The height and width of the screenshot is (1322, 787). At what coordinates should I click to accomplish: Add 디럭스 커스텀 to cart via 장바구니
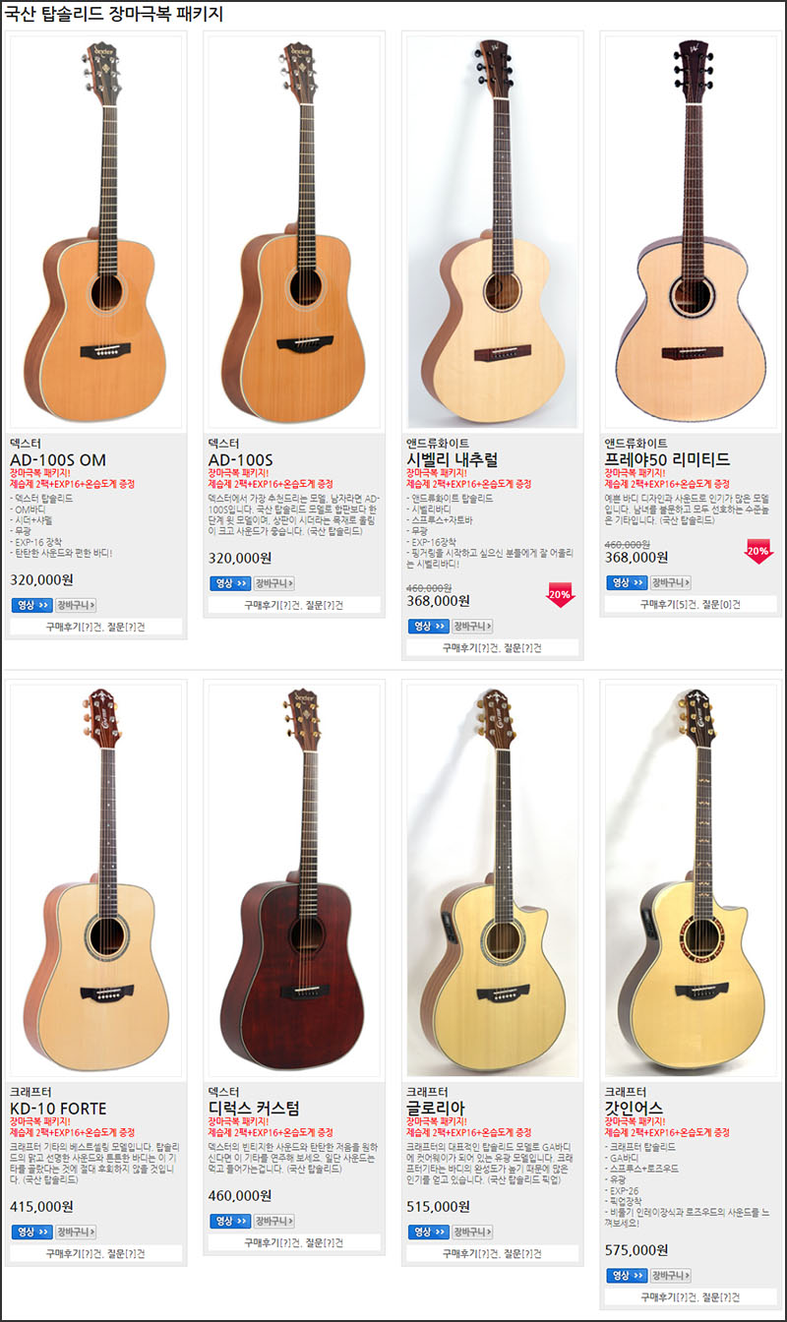point(274,1221)
